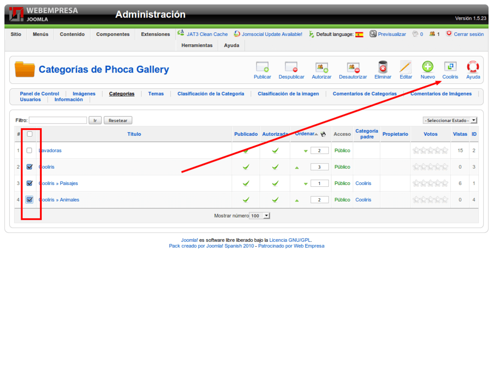Toggle the select-all header checkbox

(30, 134)
